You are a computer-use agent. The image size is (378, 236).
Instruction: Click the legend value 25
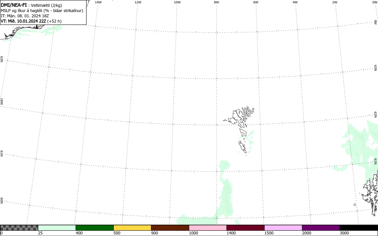[40, 233]
